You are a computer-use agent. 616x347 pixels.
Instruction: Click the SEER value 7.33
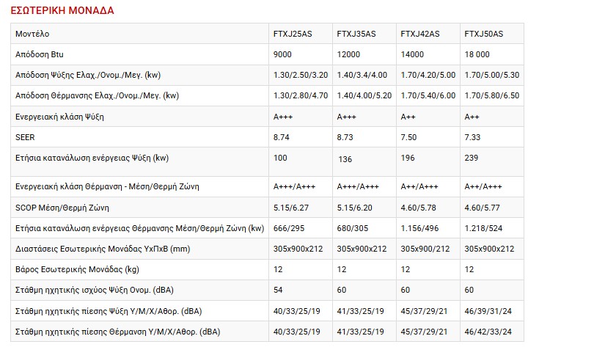point(474,136)
